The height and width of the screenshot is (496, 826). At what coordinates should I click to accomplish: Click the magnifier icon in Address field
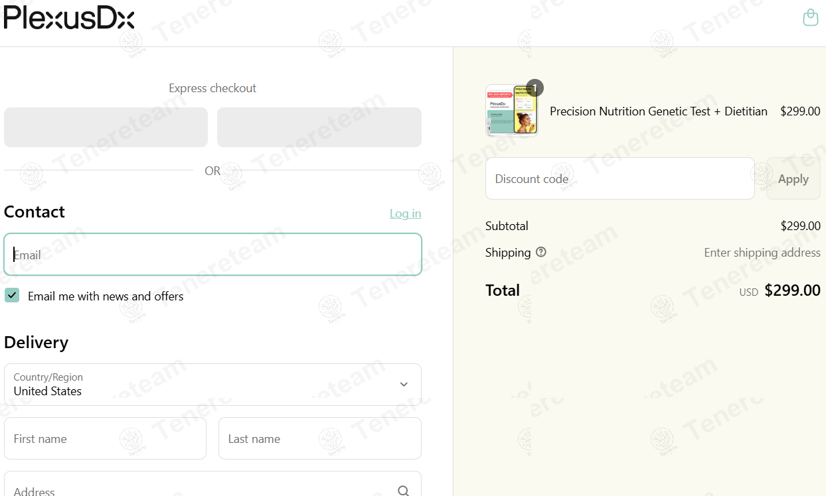click(x=404, y=491)
